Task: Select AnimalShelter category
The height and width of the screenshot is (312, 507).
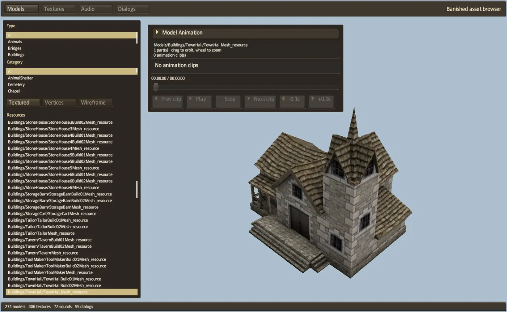Action: pyautogui.click(x=71, y=78)
